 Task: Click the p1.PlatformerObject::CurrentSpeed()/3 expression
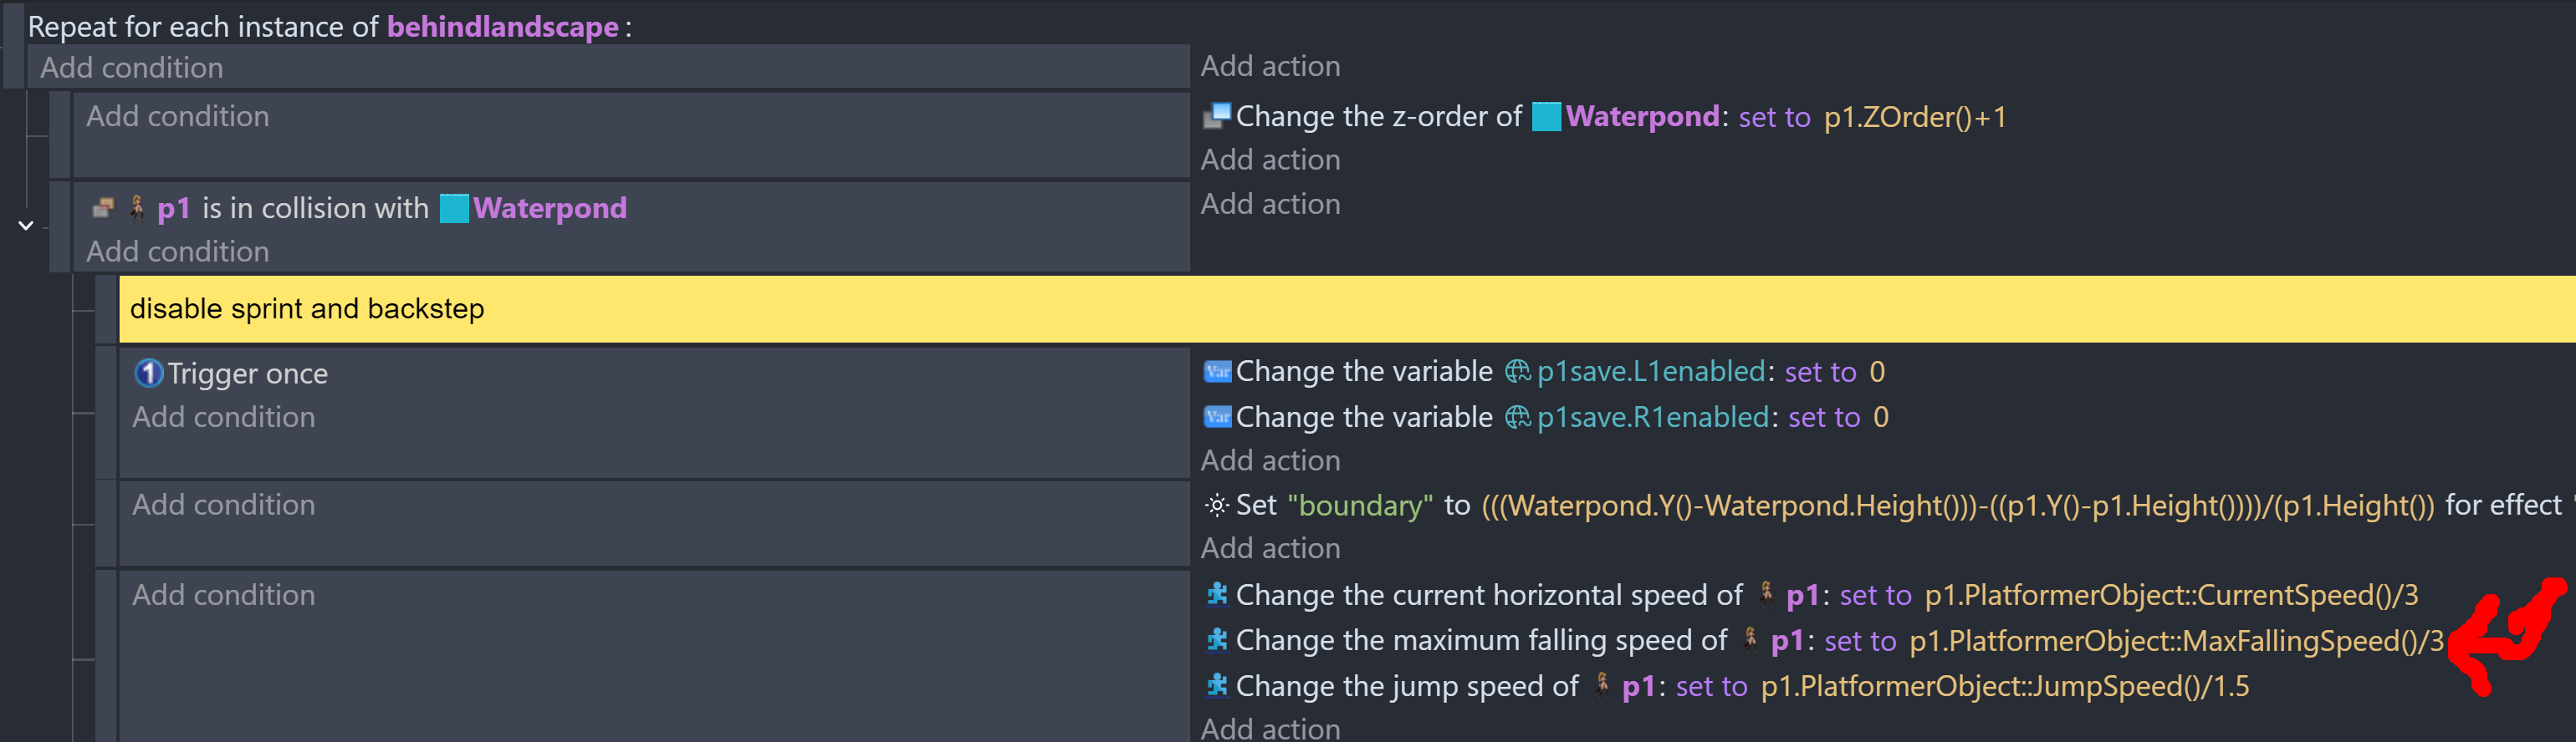[2171, 595]
